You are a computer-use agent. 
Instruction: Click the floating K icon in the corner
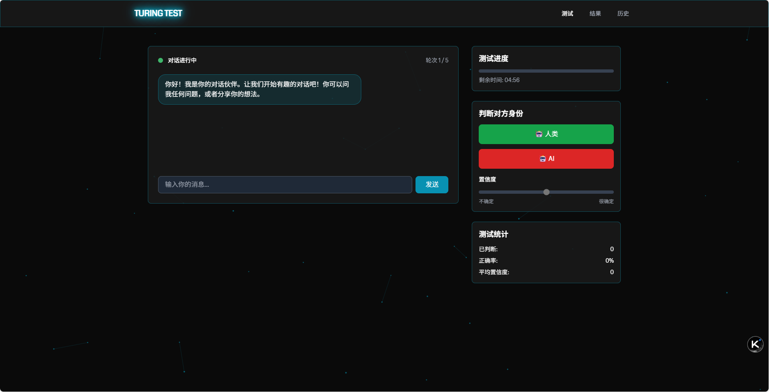[755, 344]
